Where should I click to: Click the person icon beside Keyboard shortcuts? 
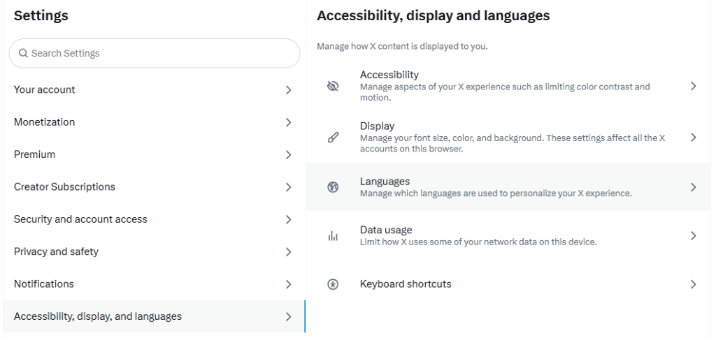pos(333,284)
